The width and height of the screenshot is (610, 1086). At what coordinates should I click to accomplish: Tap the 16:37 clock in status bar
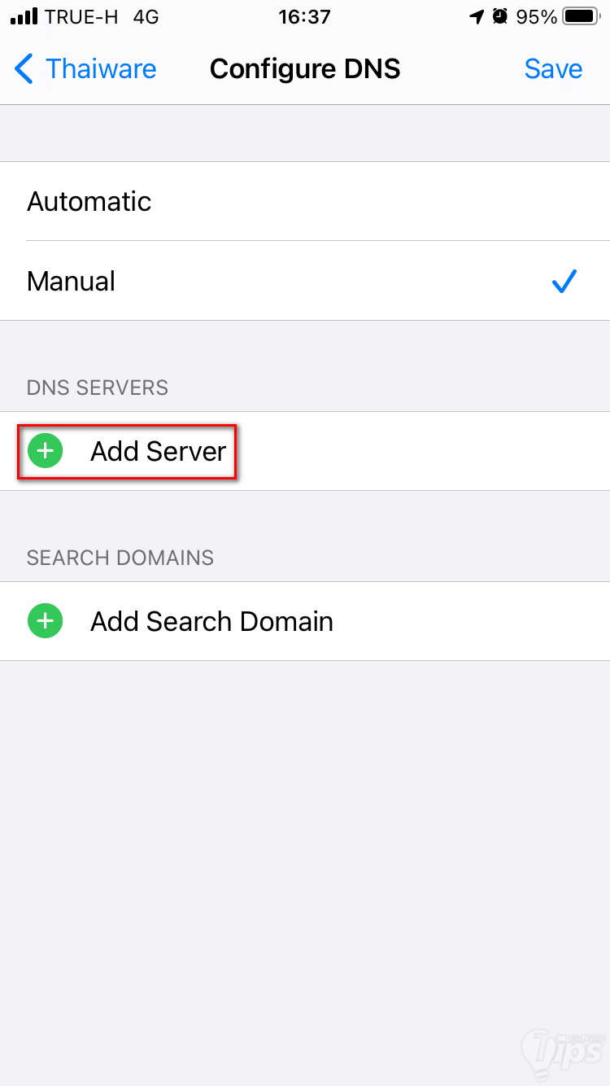point(304,16)
